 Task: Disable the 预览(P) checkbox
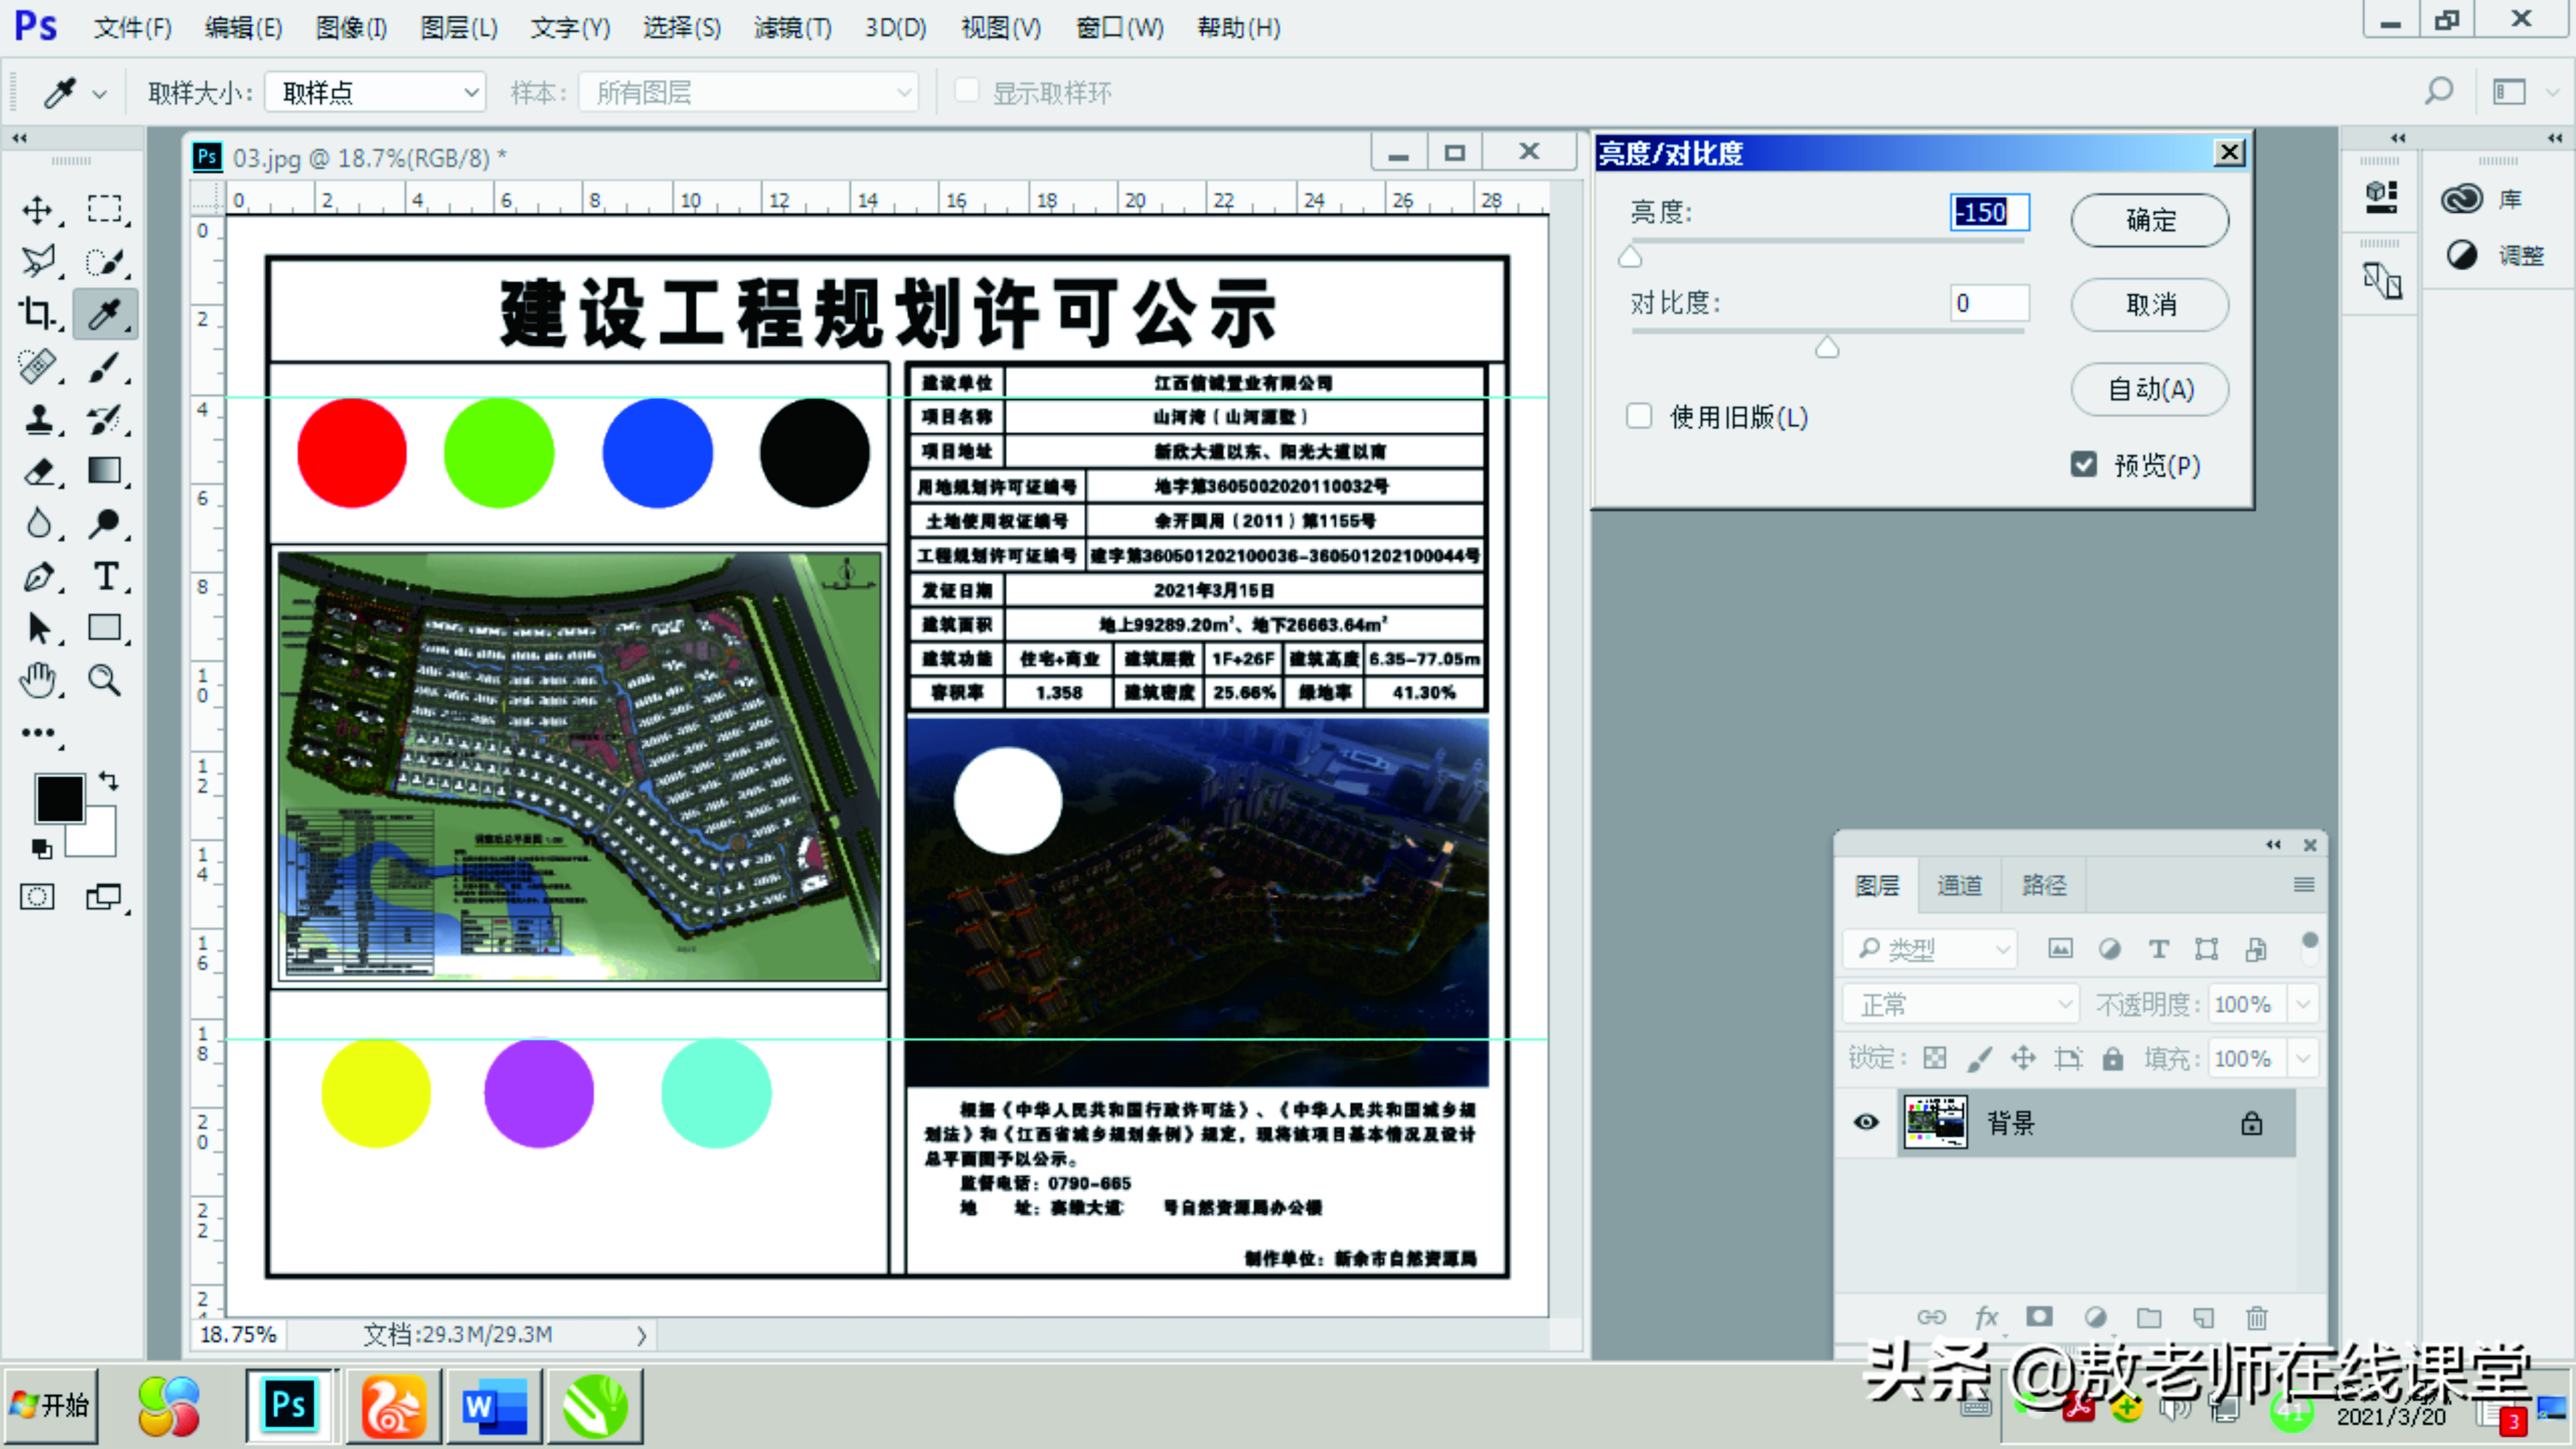point(2084,465)
